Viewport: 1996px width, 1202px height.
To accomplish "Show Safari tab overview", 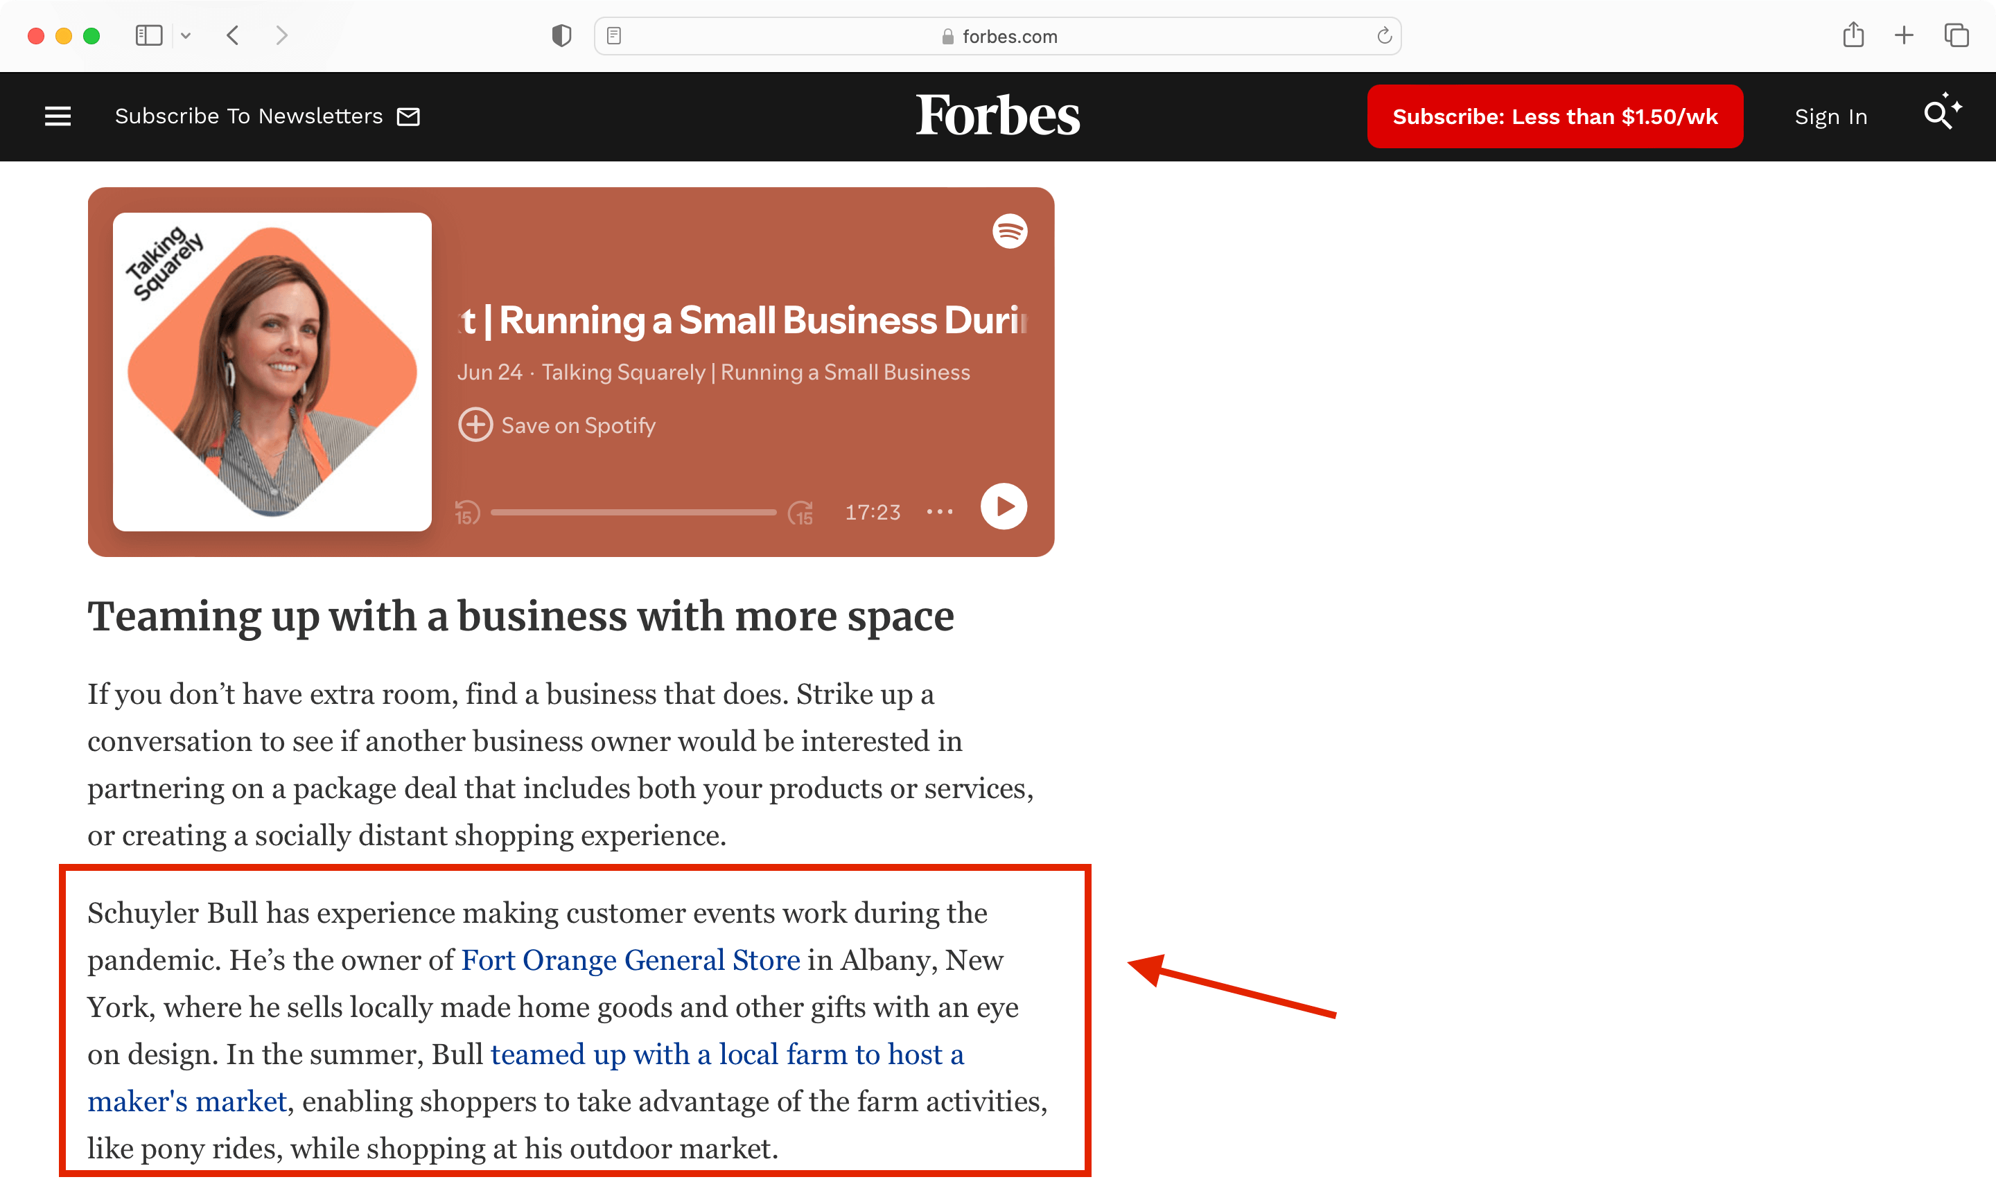I will 1956,35.
